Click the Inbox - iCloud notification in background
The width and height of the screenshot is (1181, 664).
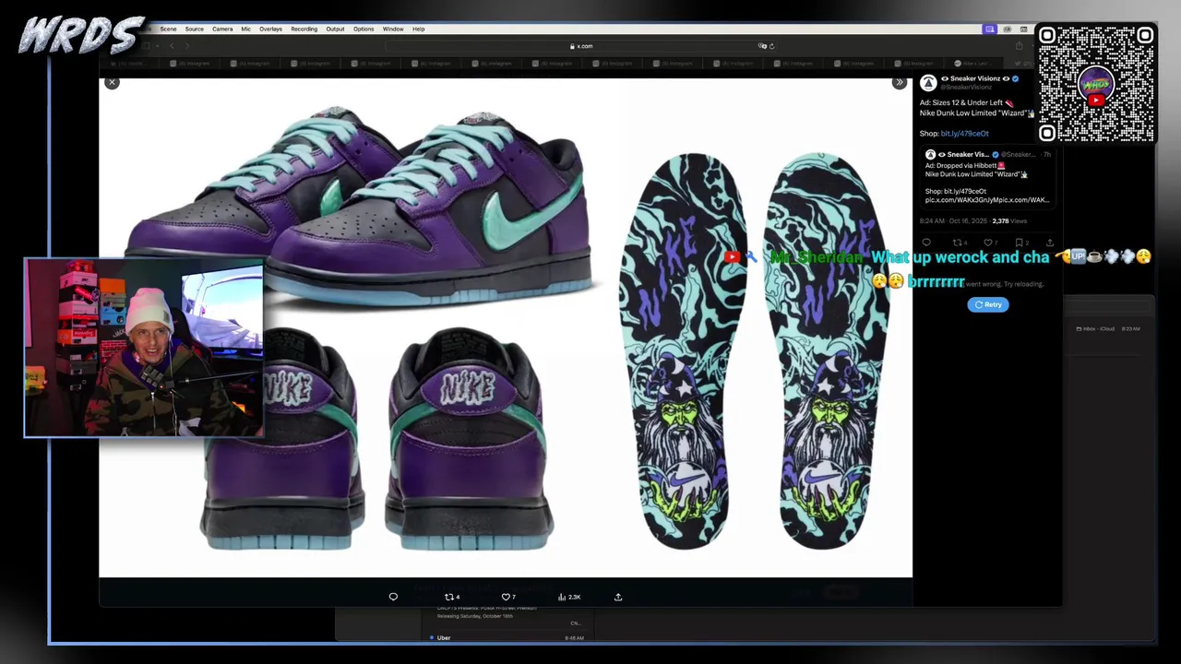[1107, 328]
